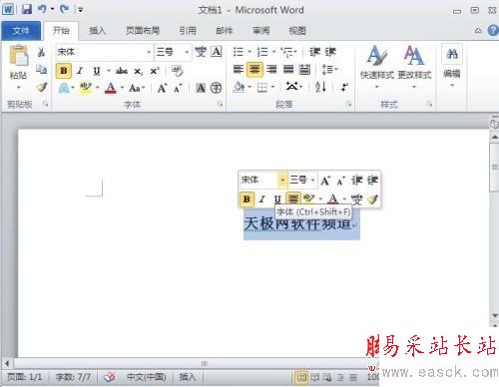This screenshot has height=387, width=499.
Task: Shrink font size in ribbon
Action: coord(178,88)
